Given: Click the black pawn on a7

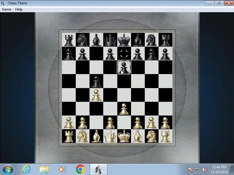Looking at the screenshot, I should pos(69,54).
